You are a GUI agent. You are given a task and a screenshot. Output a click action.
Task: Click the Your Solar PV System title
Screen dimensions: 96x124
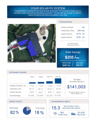[48, 8]
